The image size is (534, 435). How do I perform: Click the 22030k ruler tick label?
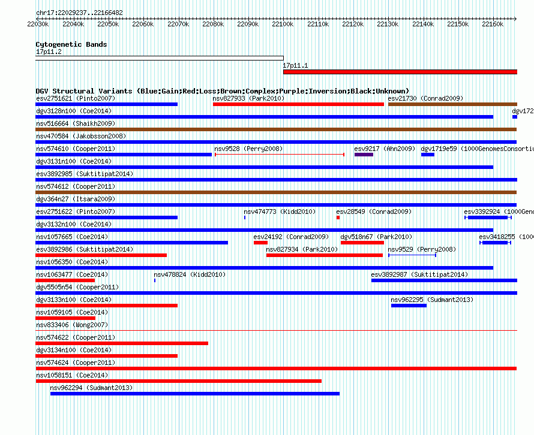click(38, 24)
